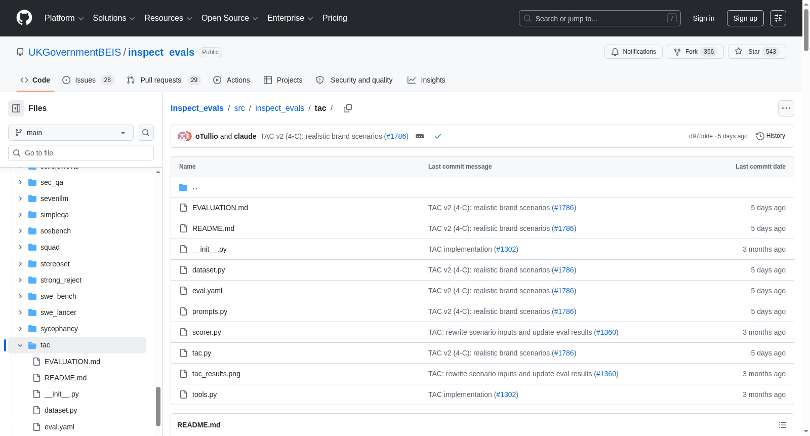
Task: Open the Enterprise menu
Action: tap(290, 18)
